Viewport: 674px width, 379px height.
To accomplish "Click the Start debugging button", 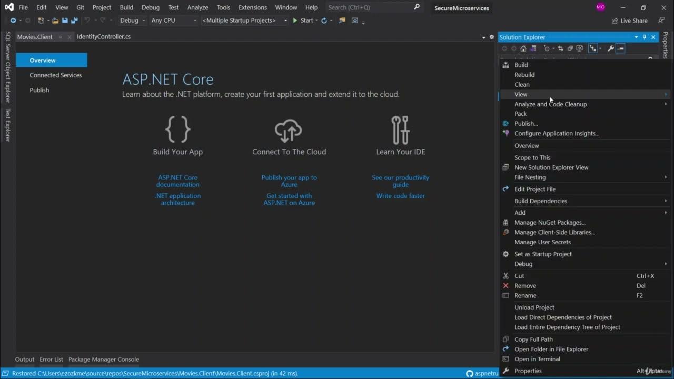I will click(303, 21).
